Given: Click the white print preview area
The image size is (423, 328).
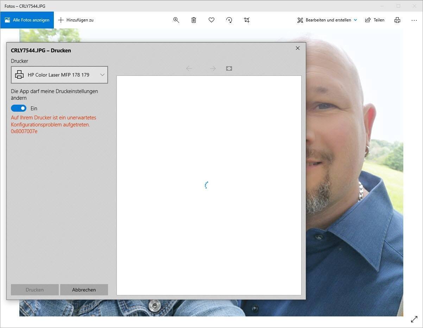Looking at the screenshot, I should pyautogui.click(x=209, y=228).
